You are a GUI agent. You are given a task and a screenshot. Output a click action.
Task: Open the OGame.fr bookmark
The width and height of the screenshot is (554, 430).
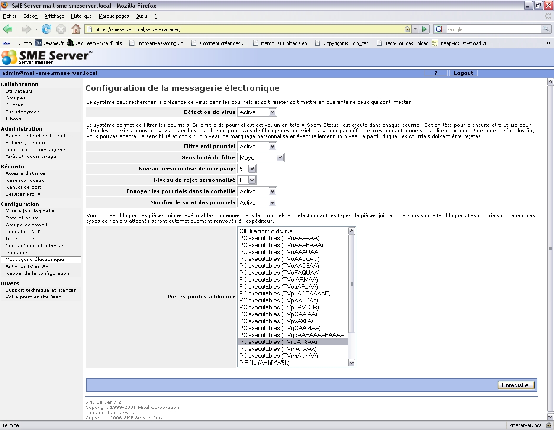point(49,43)
